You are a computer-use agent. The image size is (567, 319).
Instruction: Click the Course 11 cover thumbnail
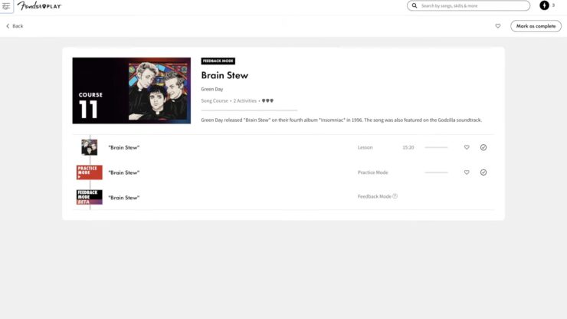point(132,90)
